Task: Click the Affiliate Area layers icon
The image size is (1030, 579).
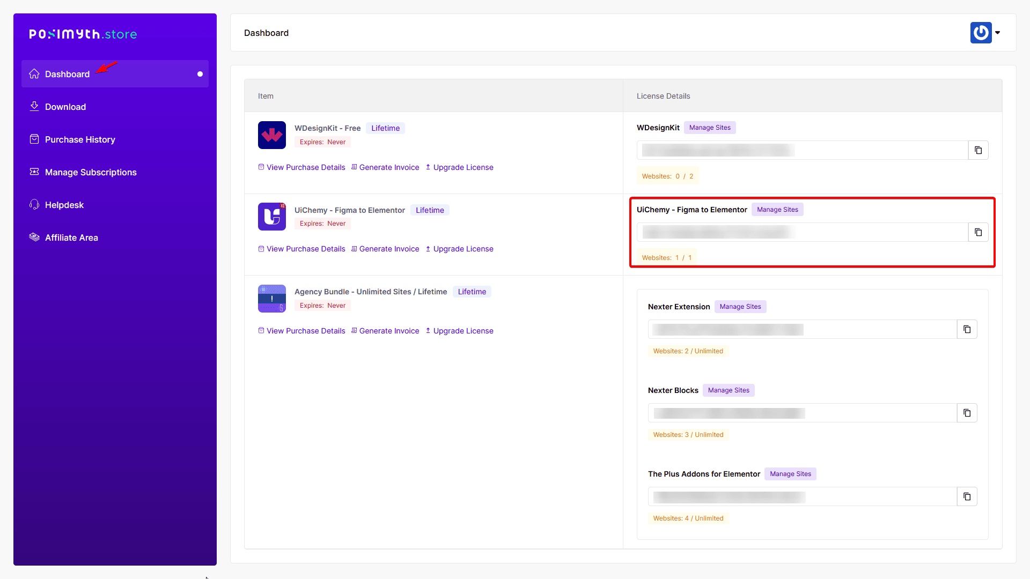Action: [34, 237]
